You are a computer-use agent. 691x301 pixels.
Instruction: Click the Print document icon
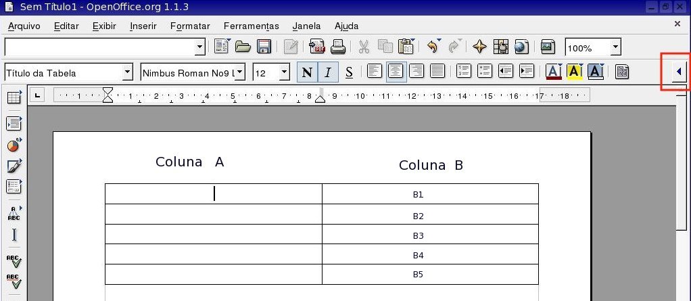pos(338,47)
